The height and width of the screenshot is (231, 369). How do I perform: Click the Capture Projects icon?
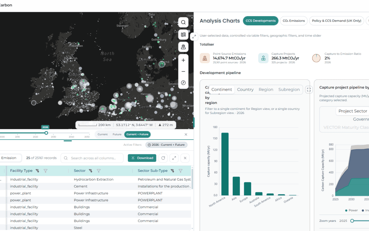pos(263,58)
